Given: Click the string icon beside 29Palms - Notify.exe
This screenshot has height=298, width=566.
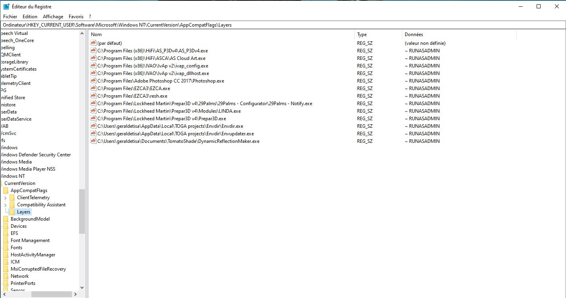Looking at the screenshot, I should tap(93, 103).
